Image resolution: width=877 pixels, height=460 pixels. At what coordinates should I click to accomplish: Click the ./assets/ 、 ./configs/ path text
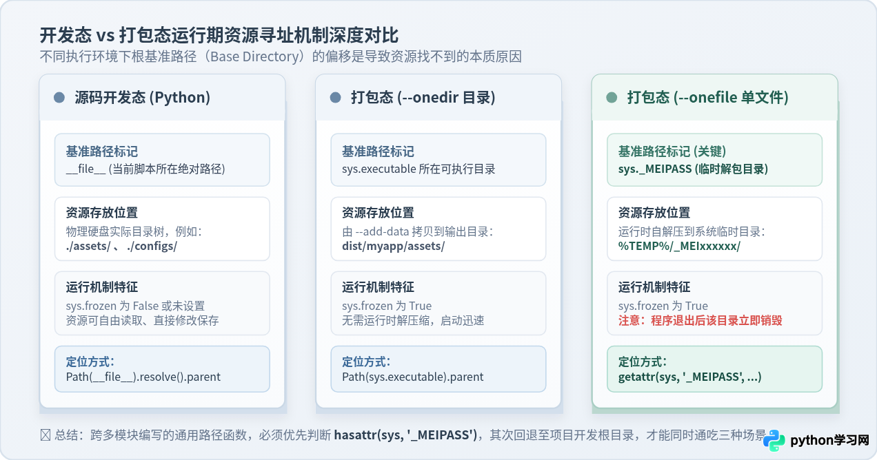(x=121, y=246)
